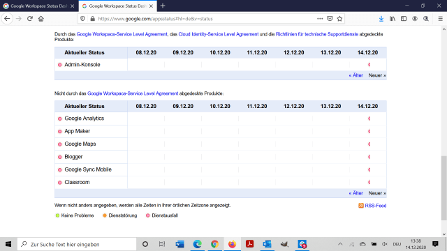
Task: Open Task View on the taskbar
Action: 162,244
